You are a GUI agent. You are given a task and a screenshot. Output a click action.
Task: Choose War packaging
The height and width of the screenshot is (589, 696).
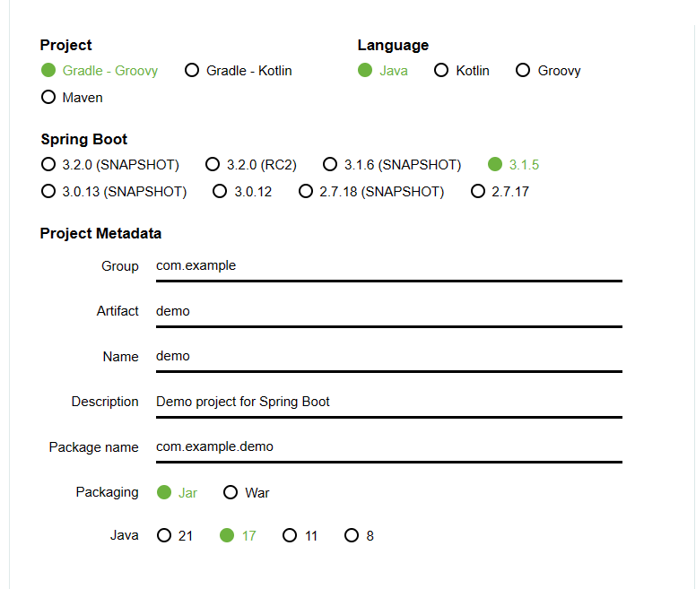(231, 492)
